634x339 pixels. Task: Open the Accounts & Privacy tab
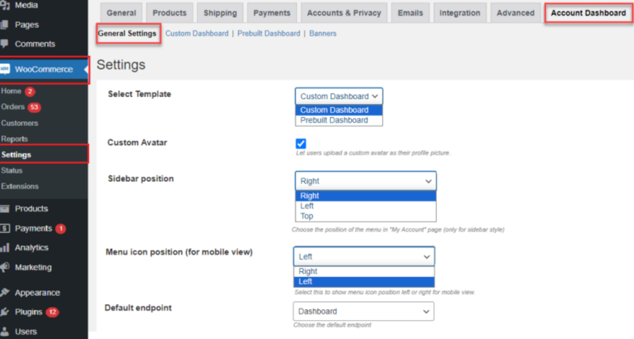pyautogui.click(x=344, y=13)
